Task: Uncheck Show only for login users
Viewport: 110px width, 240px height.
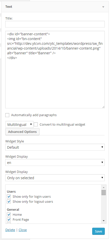Action: (9, 196)
